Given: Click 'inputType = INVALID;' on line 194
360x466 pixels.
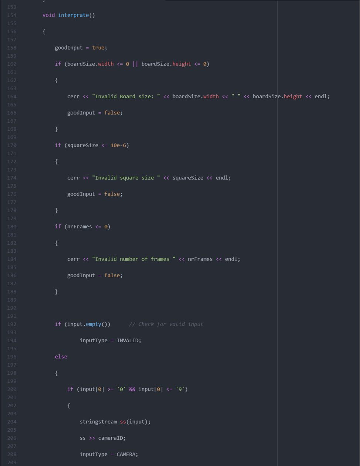Looking at the screenshot, I should [x=111, y=340].
